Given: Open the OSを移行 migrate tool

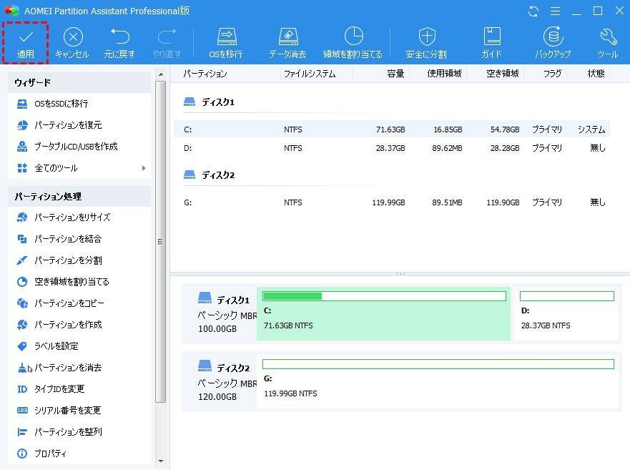Looking at the screenshot, I should (226, 43).
